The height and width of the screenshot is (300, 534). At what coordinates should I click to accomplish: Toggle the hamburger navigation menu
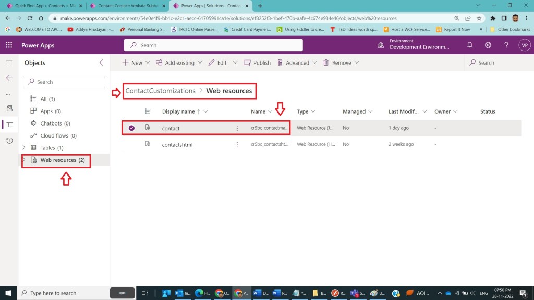pos(9,63)
